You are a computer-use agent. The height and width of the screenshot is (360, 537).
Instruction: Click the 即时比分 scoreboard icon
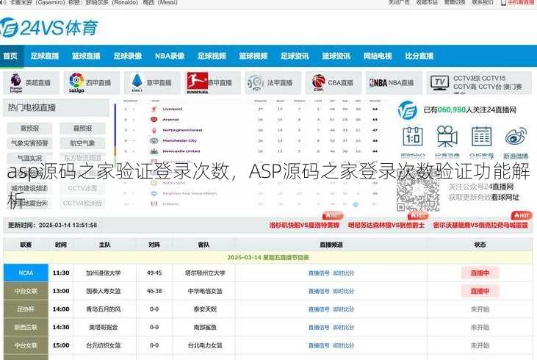(x=413, y=137)
